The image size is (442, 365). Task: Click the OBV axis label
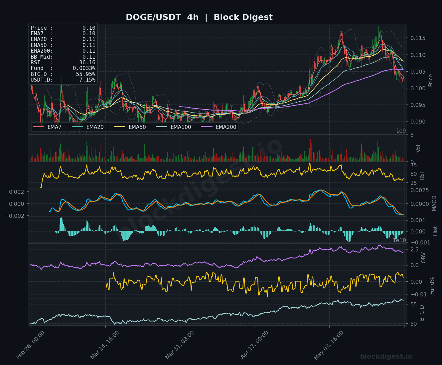[423, 258]
